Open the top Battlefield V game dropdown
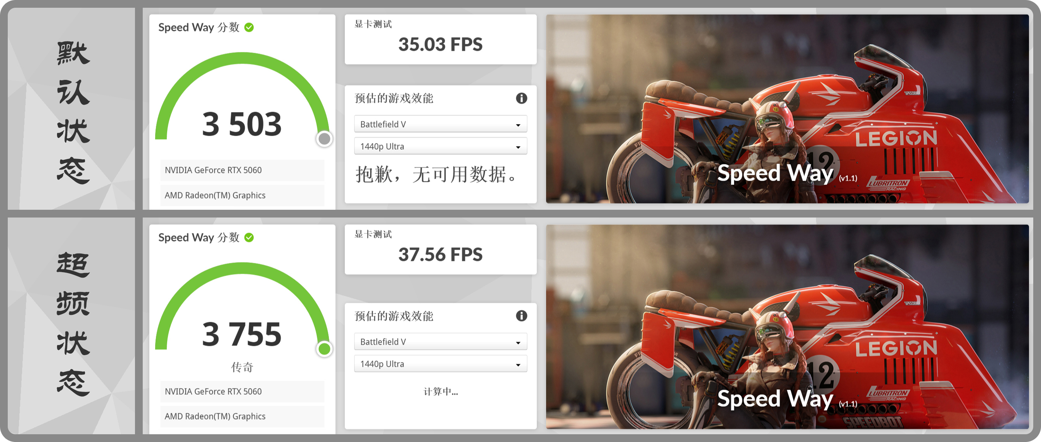Viewport: 1041px width, 442px height. pyautogui.click(x=441, y=124)
